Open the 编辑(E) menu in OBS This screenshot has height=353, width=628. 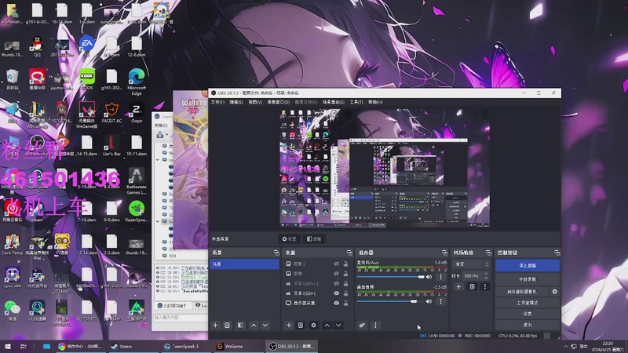(236, 102)
